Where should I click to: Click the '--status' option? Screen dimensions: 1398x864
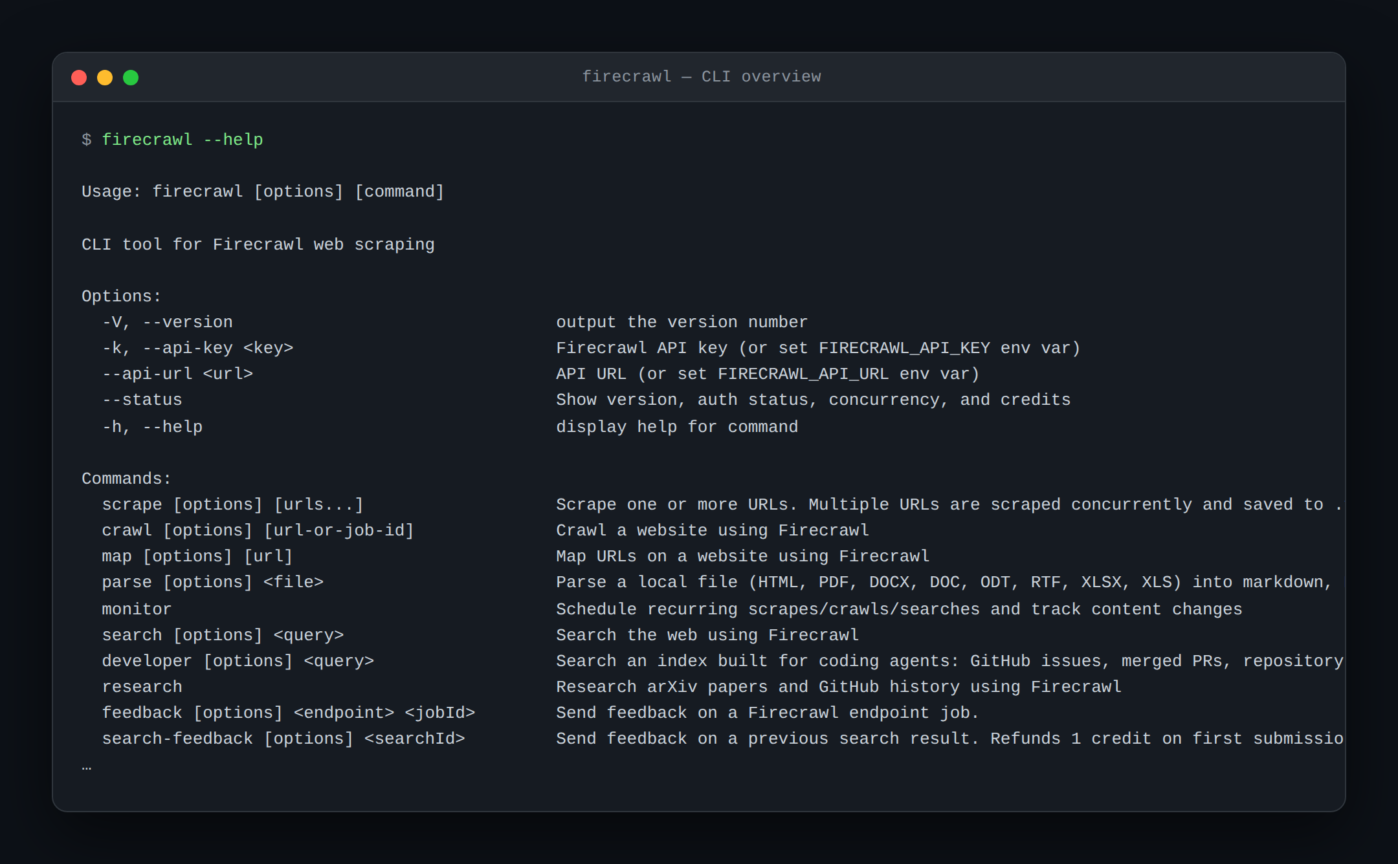[x=142, y=400]
